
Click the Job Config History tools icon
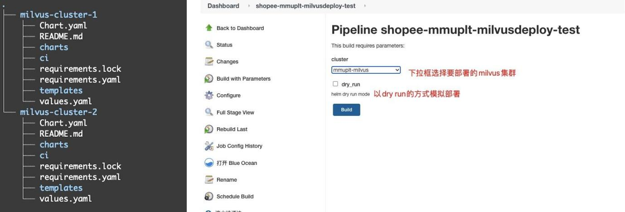tap(209, 146)
